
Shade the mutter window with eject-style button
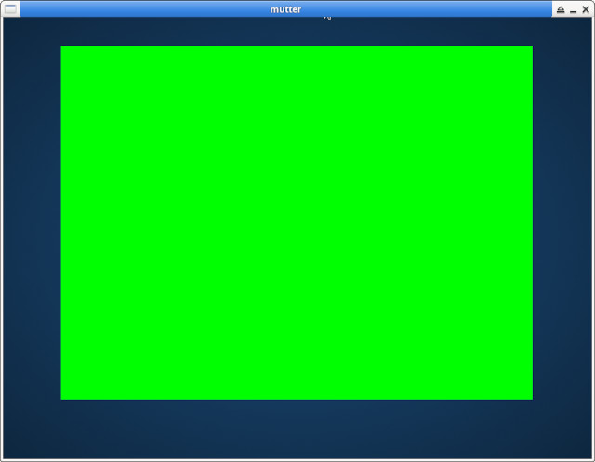(x=561, y=10)
